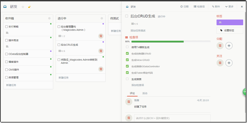247x123 pixels.
Task: Click 附件 to add an attachment
Action: pyautogui.click(x=216, y=7)
